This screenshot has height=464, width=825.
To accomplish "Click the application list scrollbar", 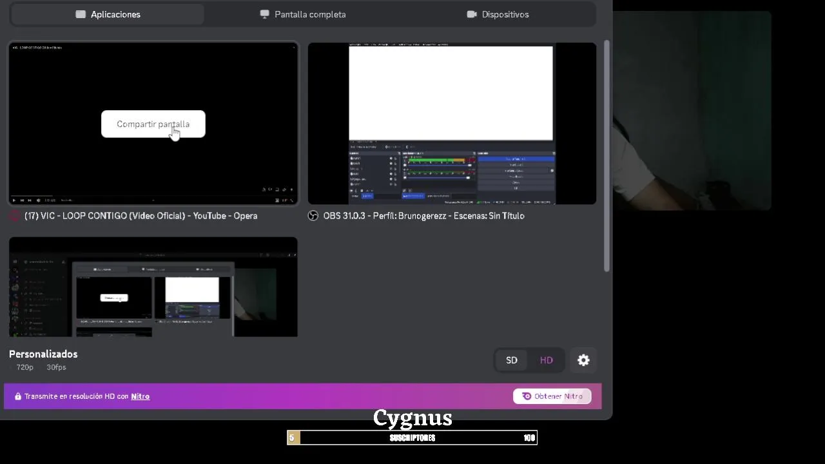I will coord(607,156).
